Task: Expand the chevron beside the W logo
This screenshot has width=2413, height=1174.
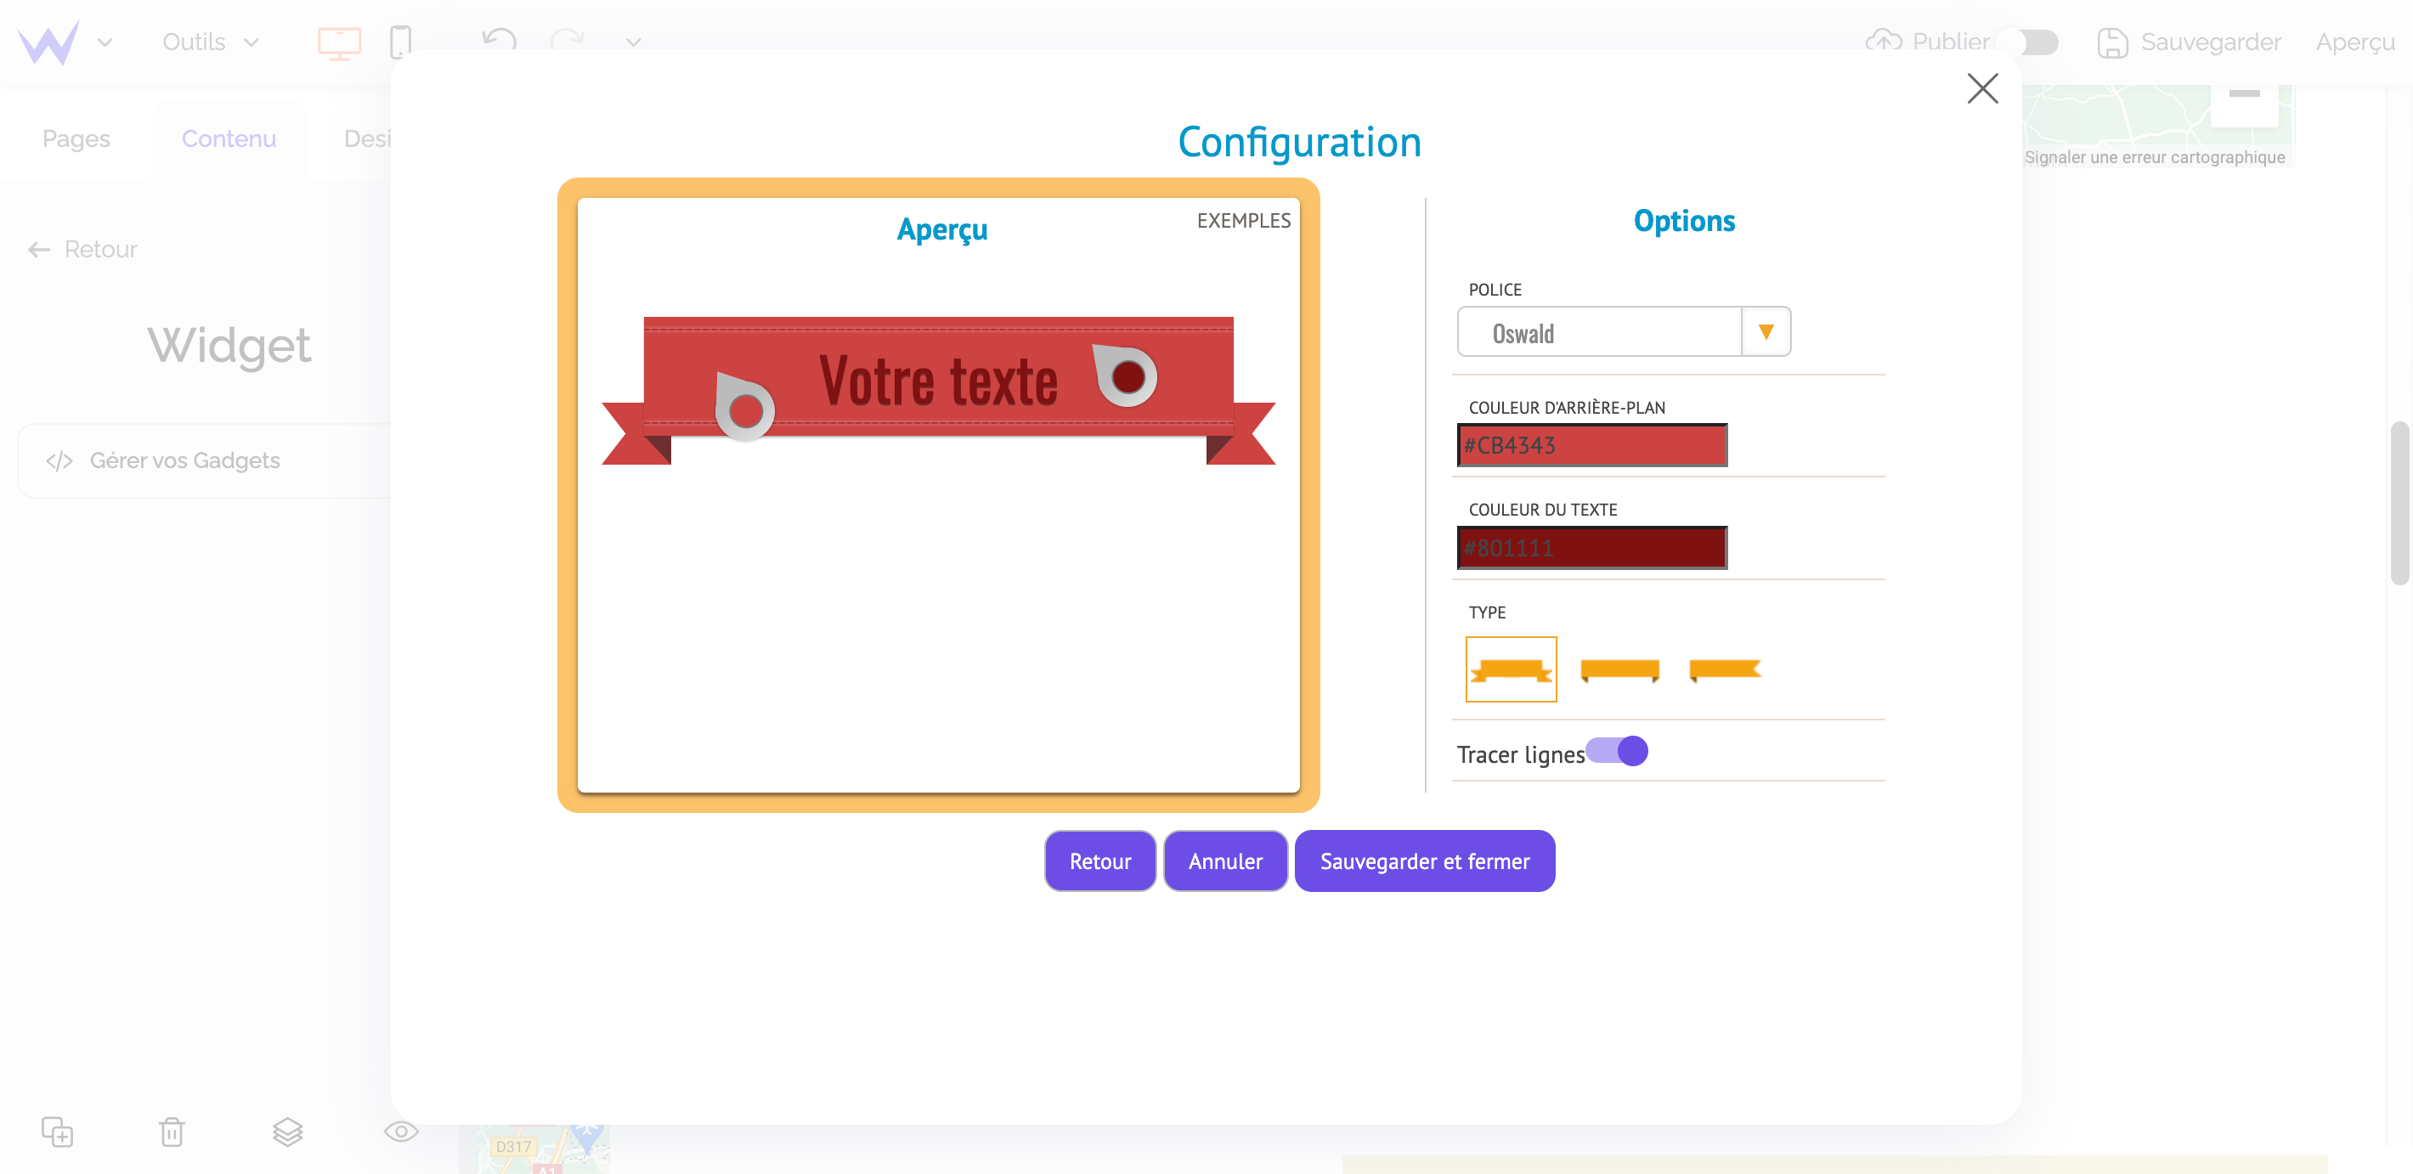Action: tap(105, 42)
